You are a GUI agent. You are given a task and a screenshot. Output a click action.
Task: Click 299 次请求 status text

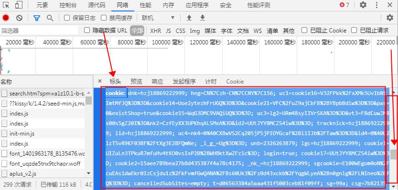click(18, 184)
